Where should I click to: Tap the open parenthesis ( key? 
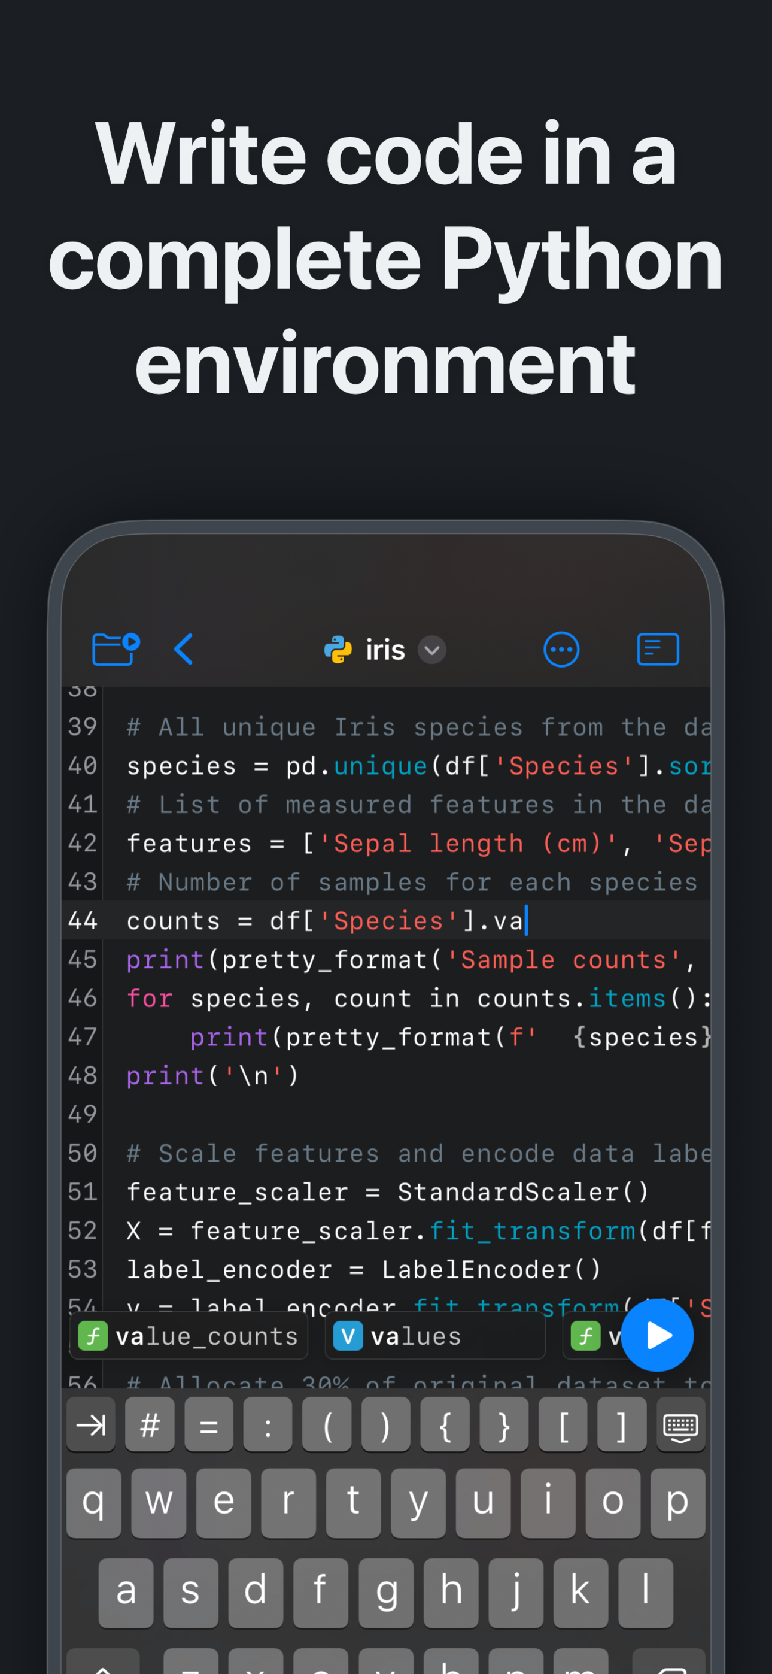(x=327, y=1426)
